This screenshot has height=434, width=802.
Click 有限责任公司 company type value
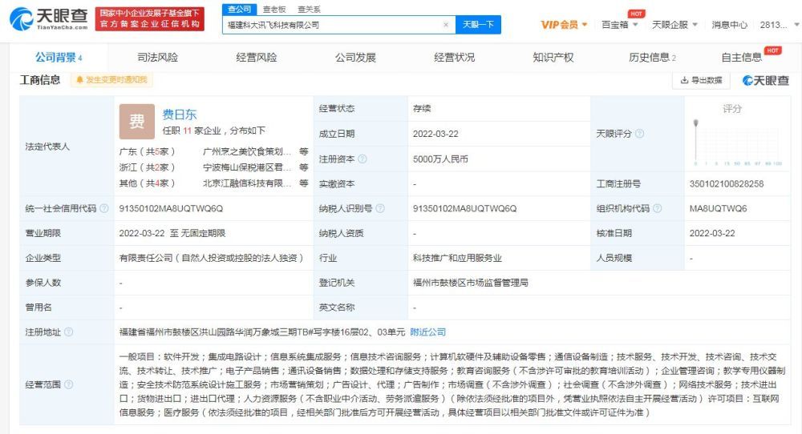pos(211,258)
